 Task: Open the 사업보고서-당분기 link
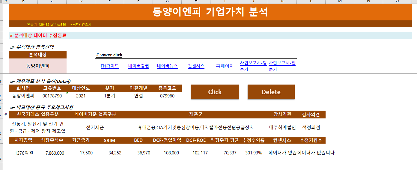click(253, 66)
